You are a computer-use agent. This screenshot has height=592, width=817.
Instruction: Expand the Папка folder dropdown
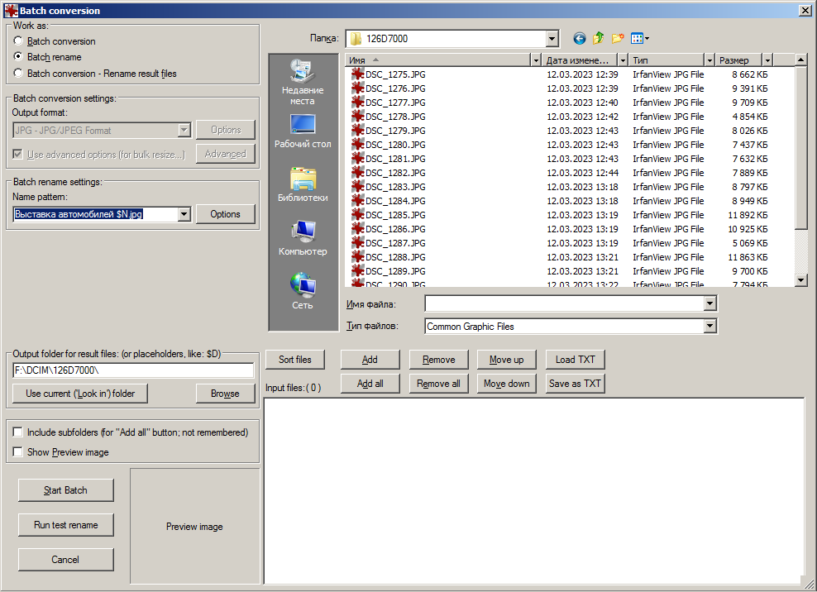pyautogui.click(x=552, y=39)
